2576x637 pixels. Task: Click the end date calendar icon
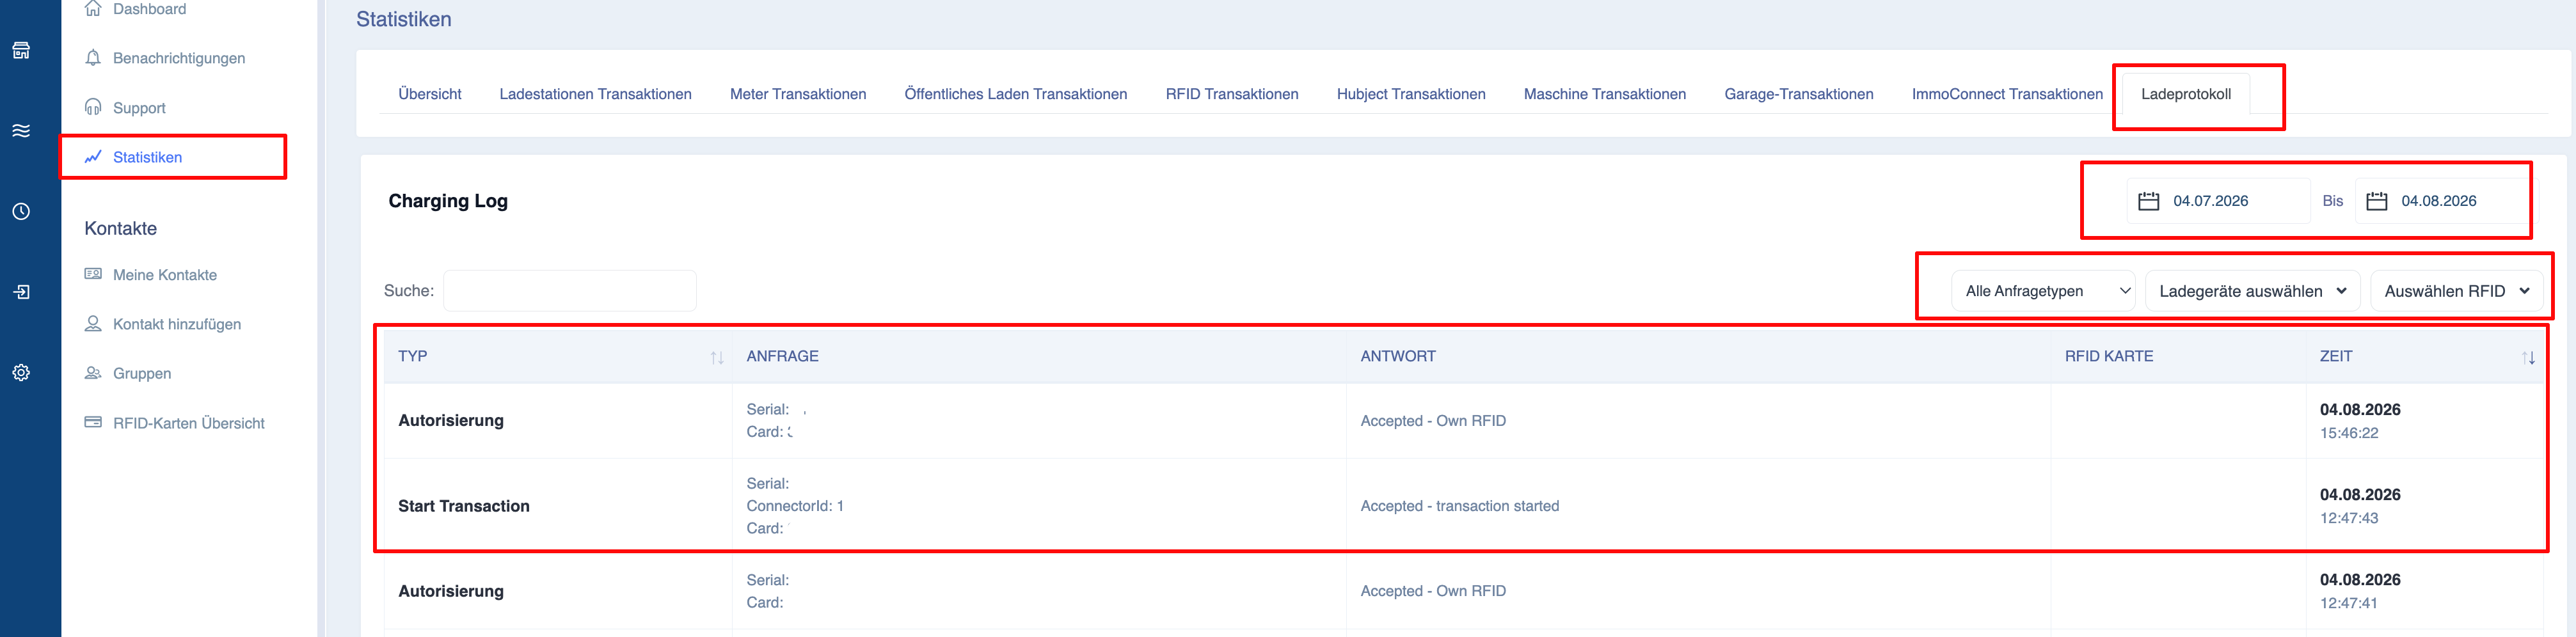(2377, 201)
